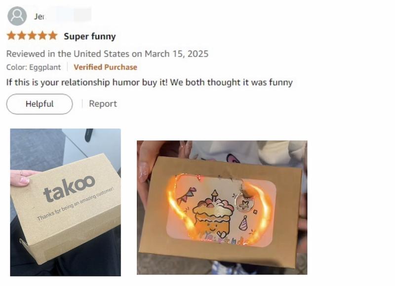The height and width of the screenshot is (286, 395).
Task: Report this review
Action: click(103, 104)
